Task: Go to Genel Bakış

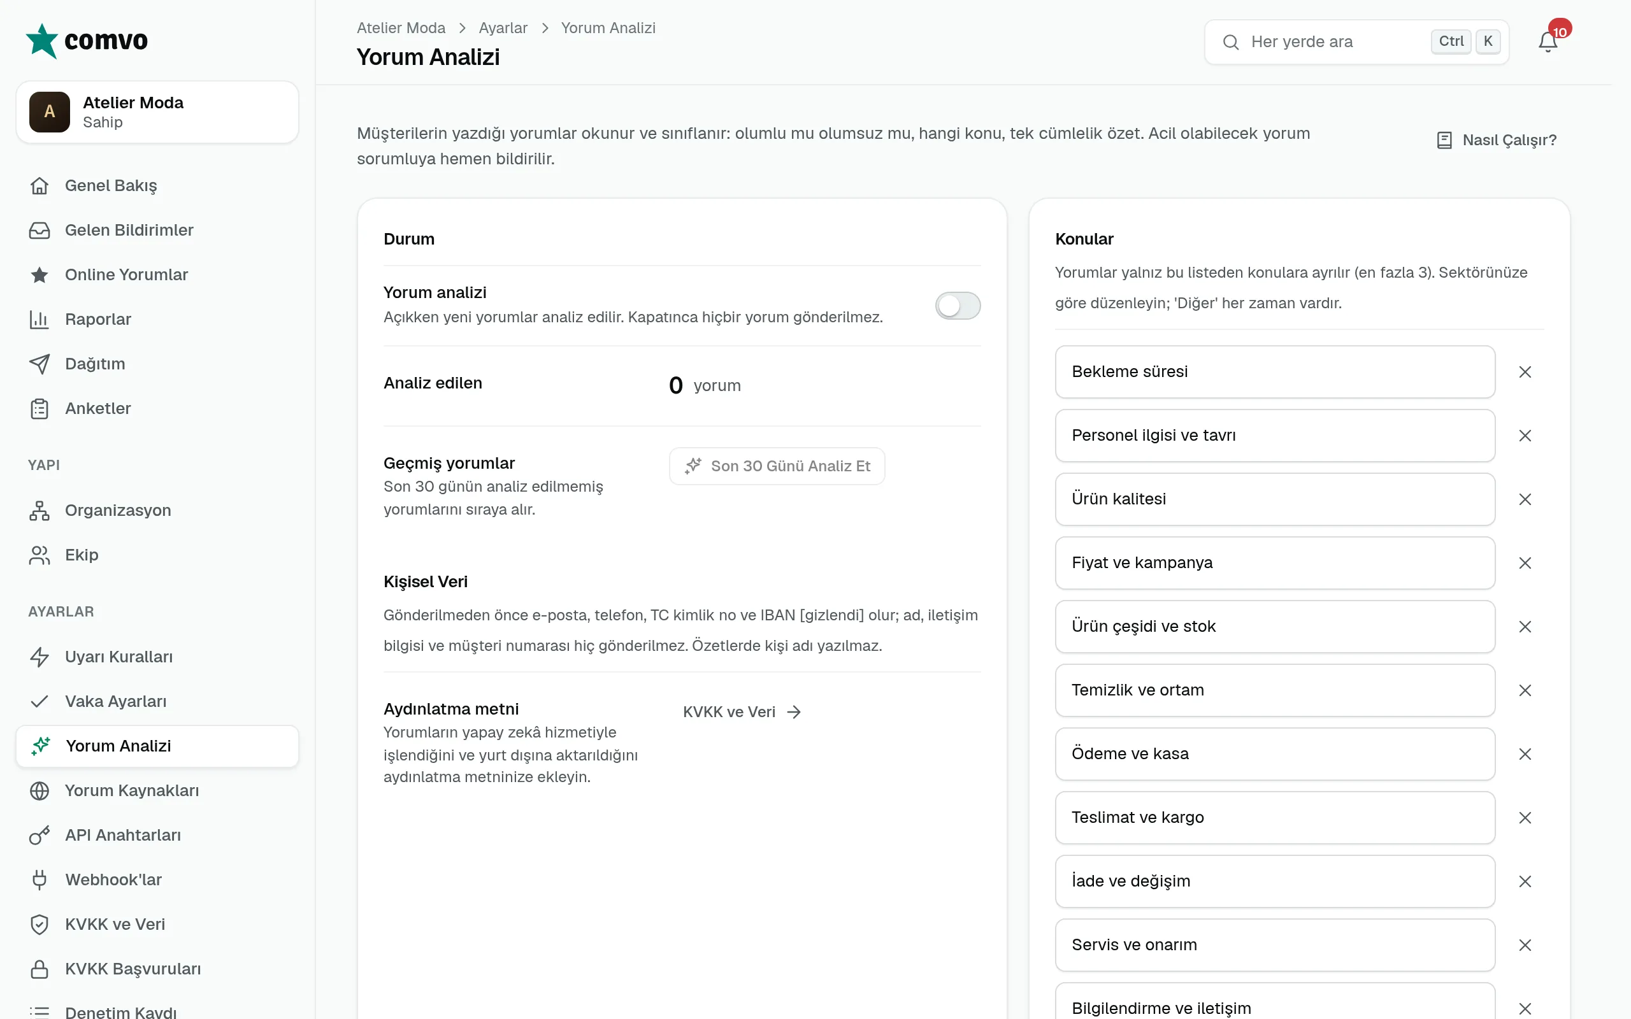Action: pyautogui.click(x=157, y=185)
